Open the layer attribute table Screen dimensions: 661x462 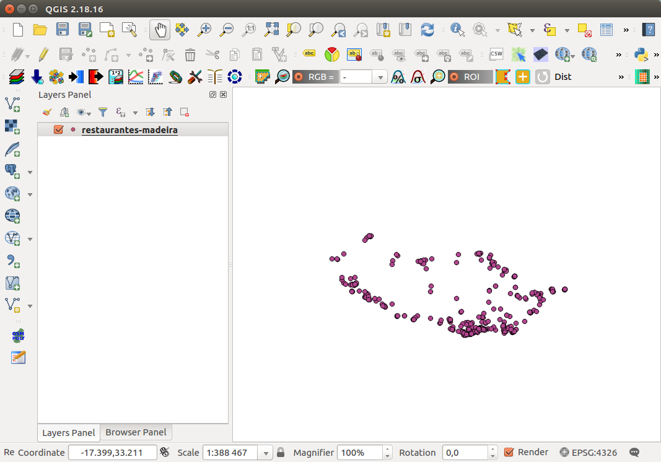point(605,29)
